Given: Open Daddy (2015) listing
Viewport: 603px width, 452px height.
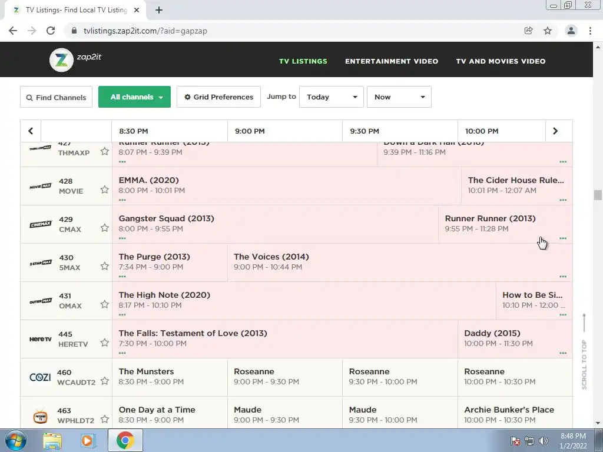Looking at the screenshot, I should [x=515, y=338].
